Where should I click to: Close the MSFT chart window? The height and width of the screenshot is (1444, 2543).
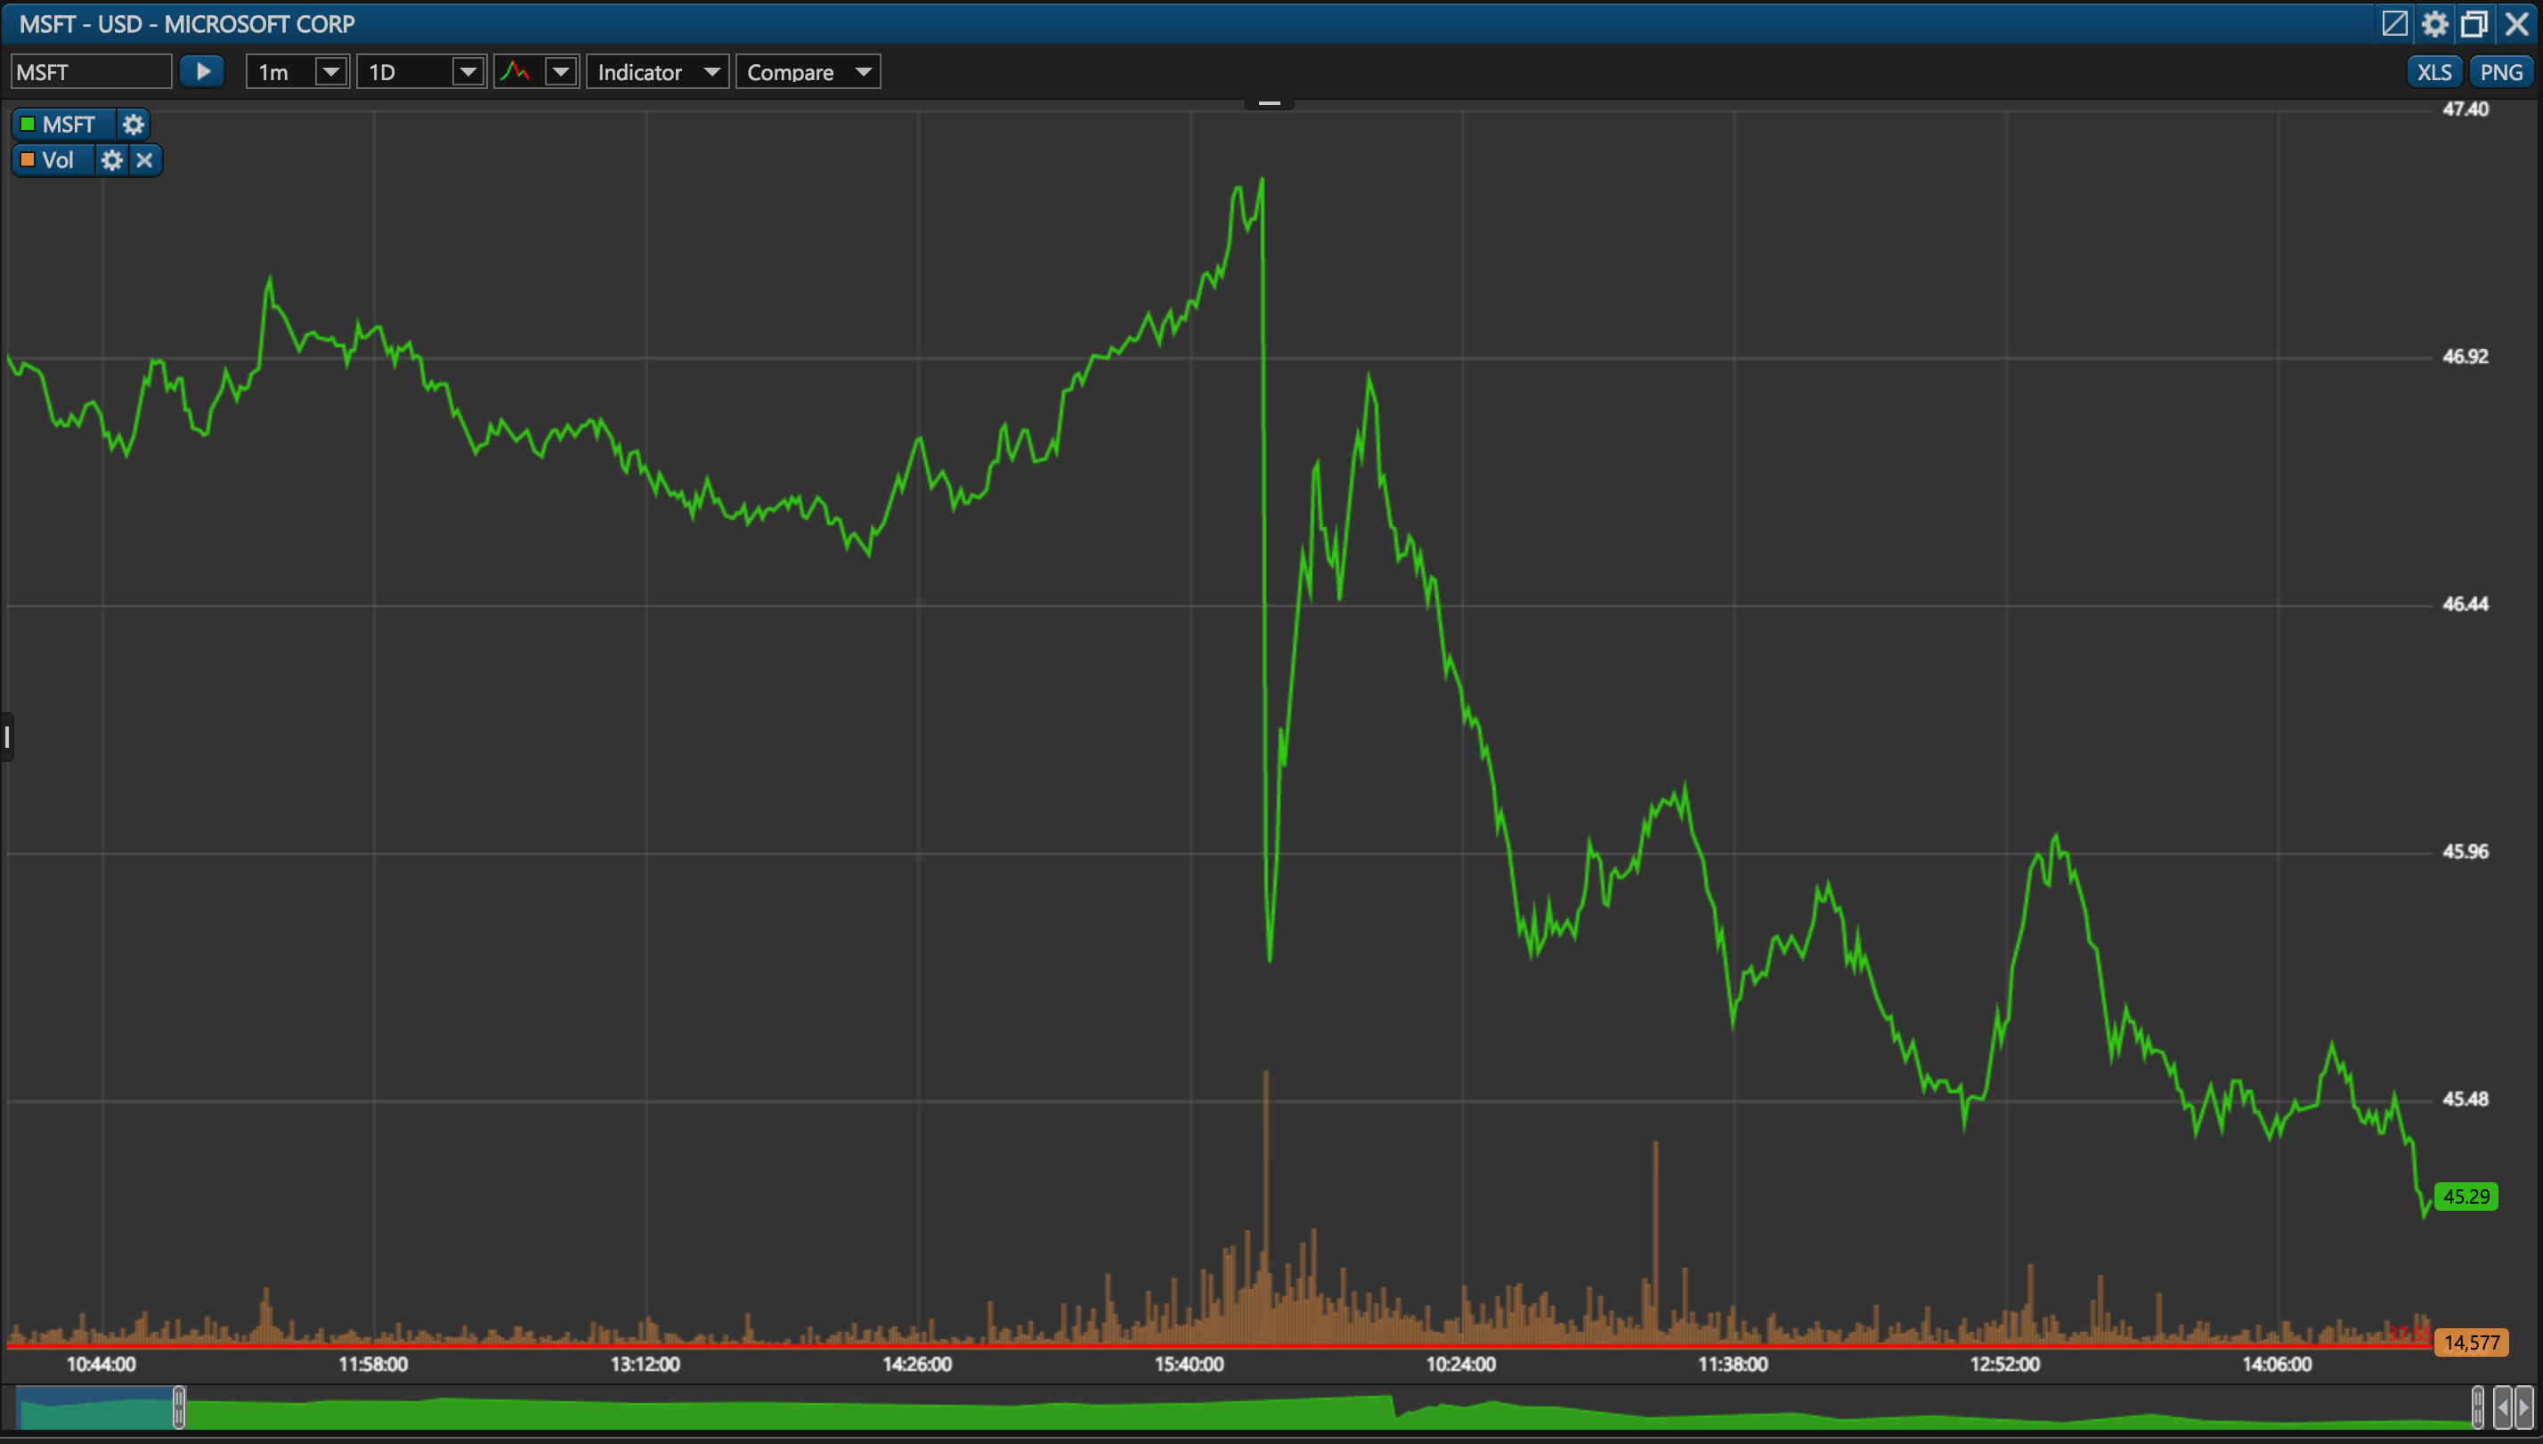pyautogui.click(x=2516, y=23)
